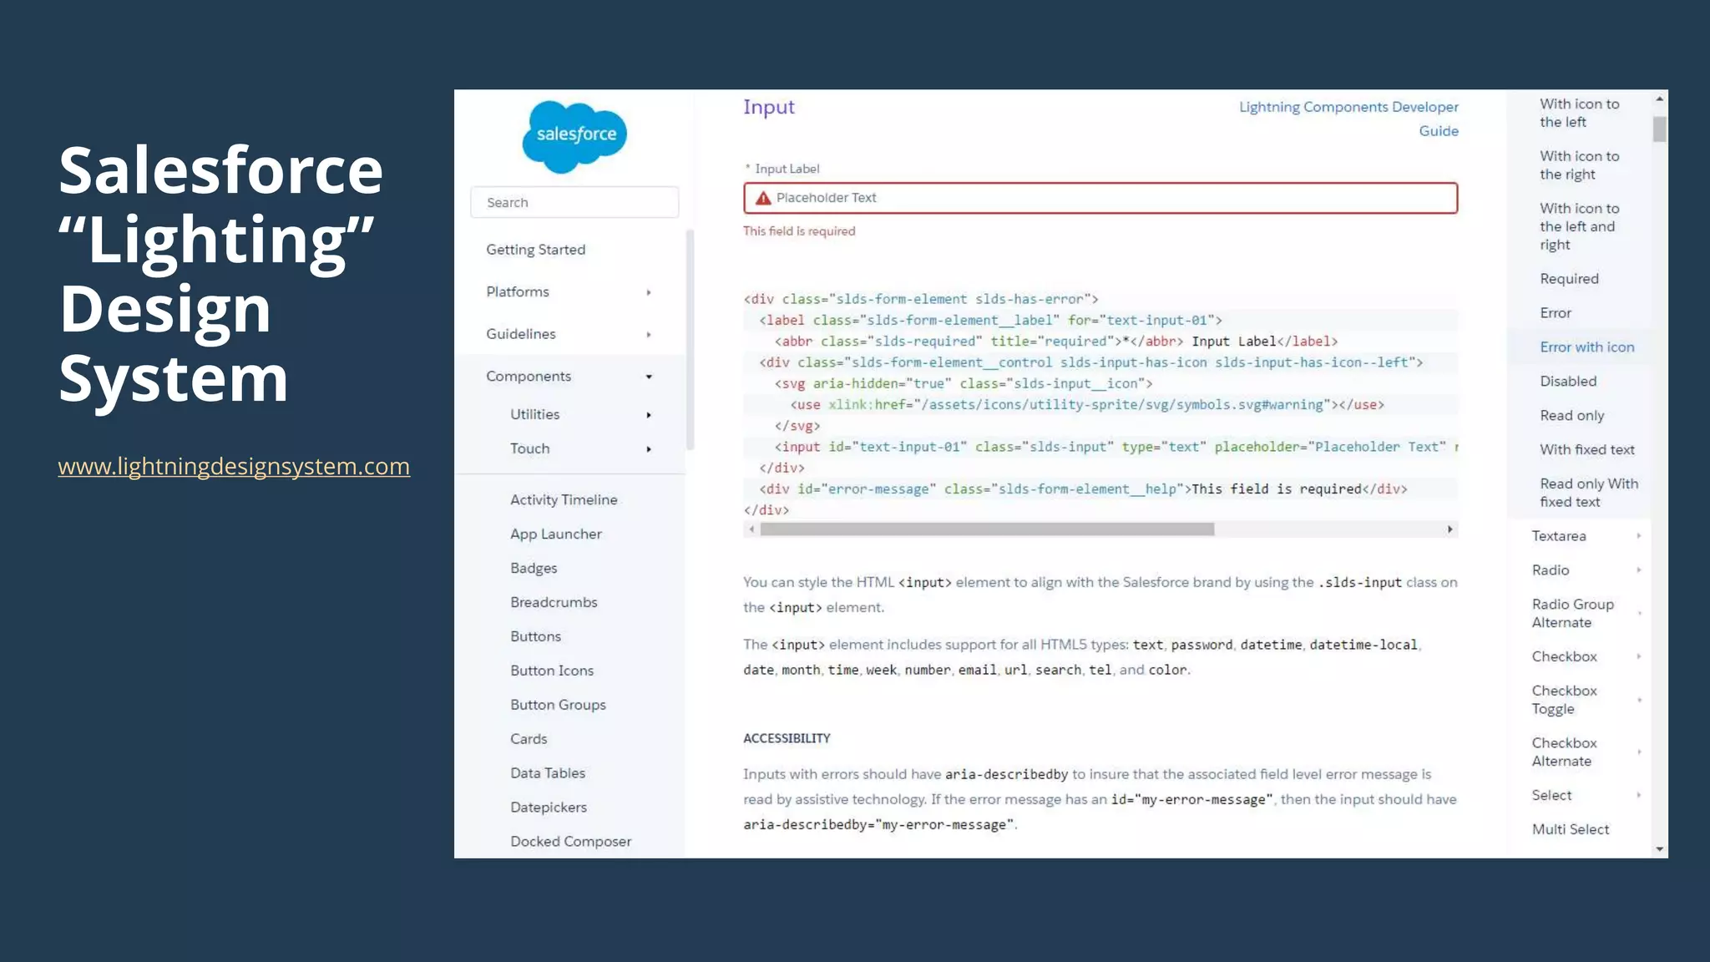Viewport: 1710px width, 962px height.
Task: Expand the Select section arrow
Action: click(x=1639, y=795)
